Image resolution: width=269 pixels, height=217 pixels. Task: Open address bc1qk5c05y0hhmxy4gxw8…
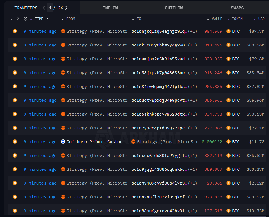[159, 45]
